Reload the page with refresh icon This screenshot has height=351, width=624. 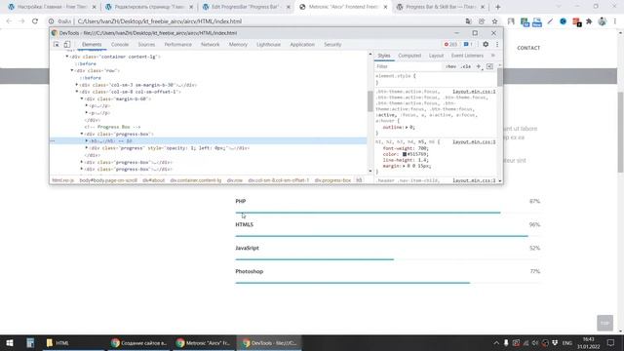[x=35, y=21]
